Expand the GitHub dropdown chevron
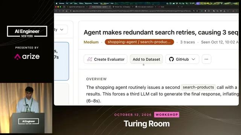The height and width of the screenshot is (135, 241). [x=194, y=59]
